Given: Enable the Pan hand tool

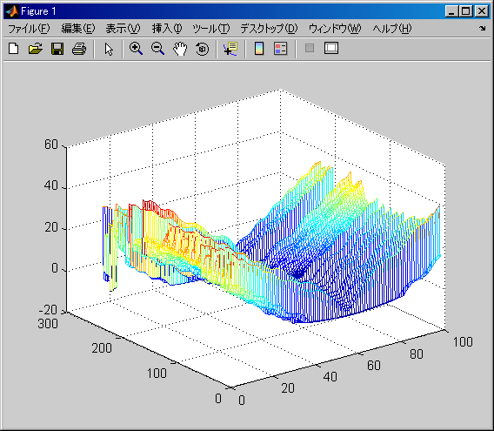Looking at the screenshot, I should pos(180,50).
